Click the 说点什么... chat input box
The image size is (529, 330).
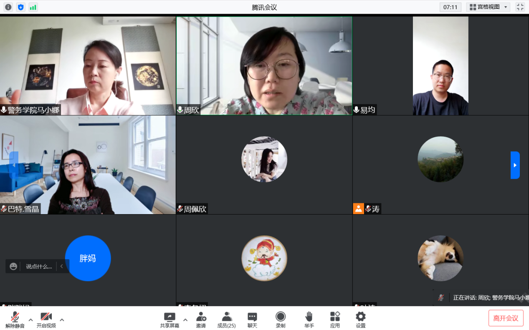(39, 266)
